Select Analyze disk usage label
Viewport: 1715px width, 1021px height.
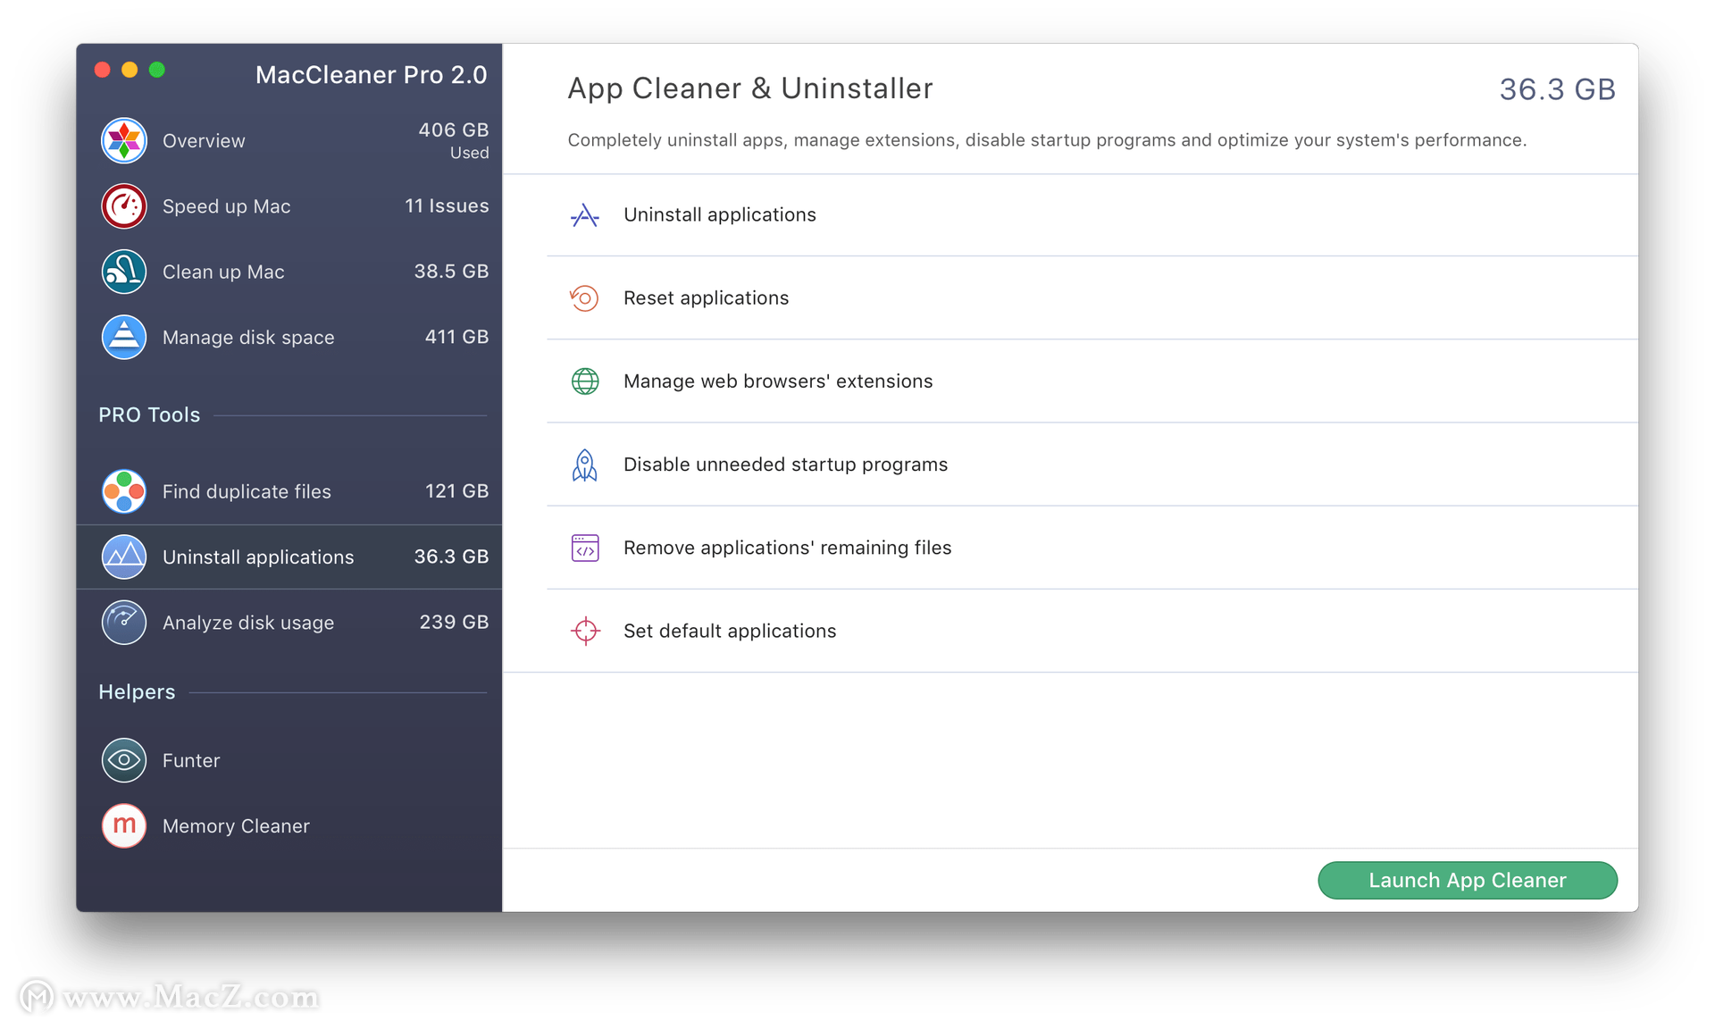click(248, 623)
